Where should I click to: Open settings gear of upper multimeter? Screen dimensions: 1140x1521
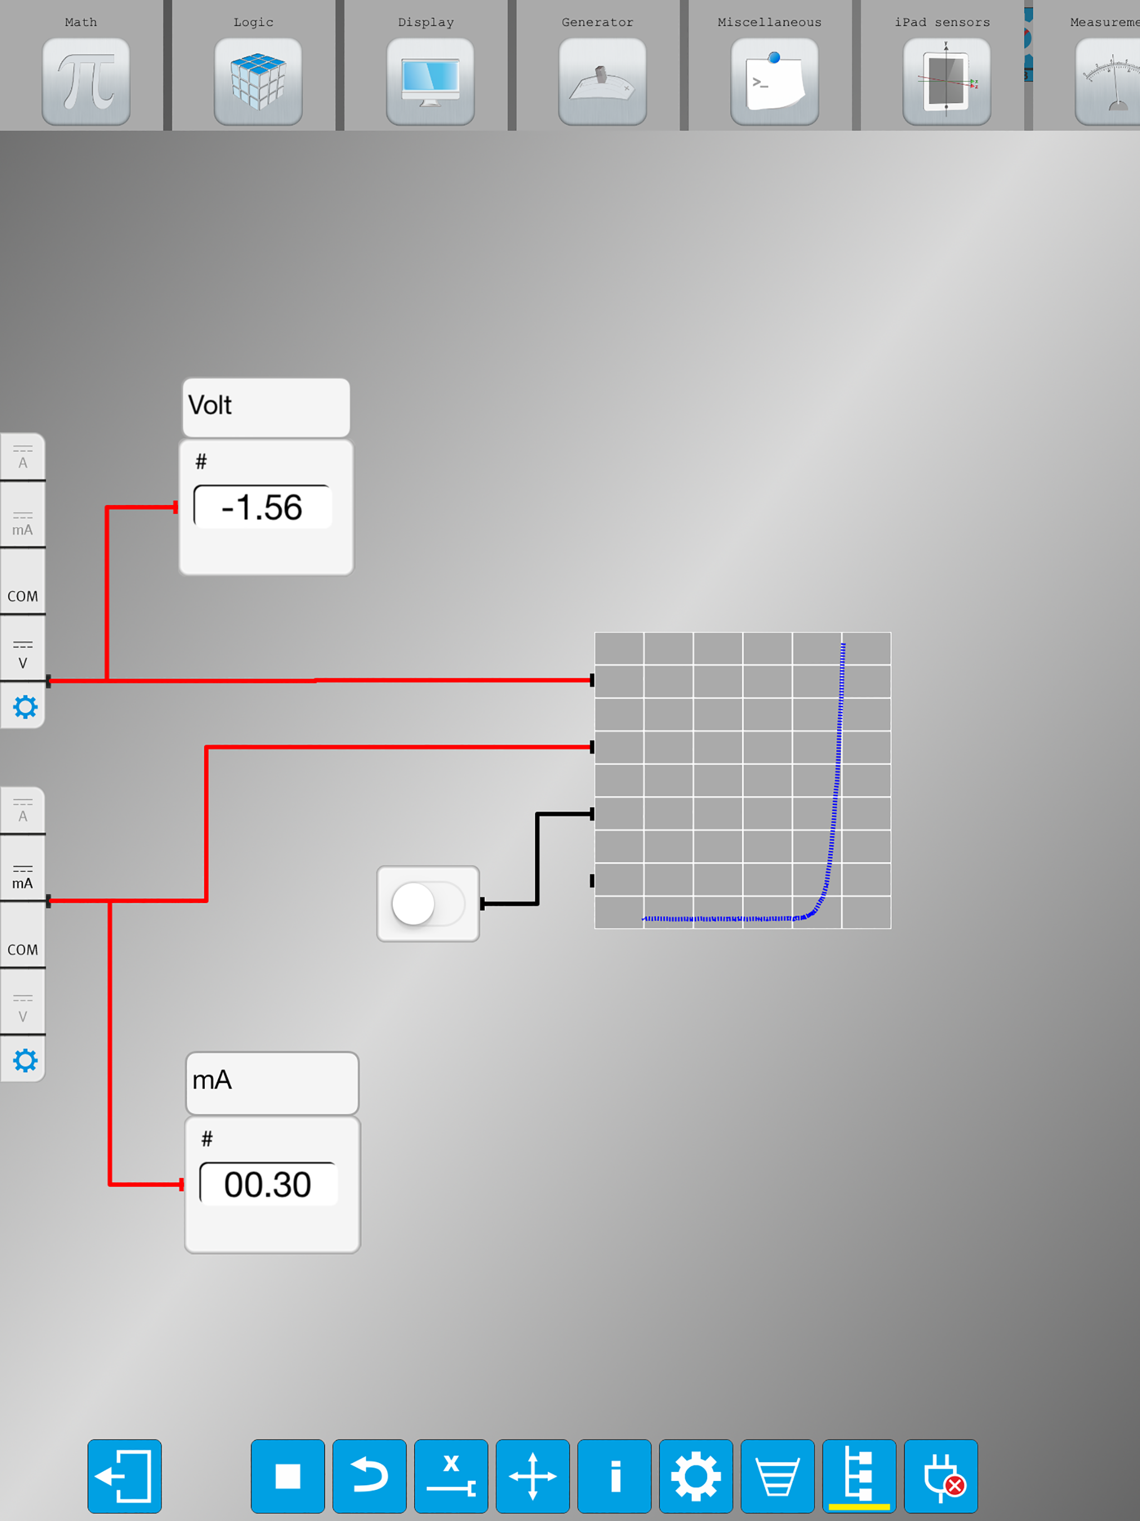24,707
